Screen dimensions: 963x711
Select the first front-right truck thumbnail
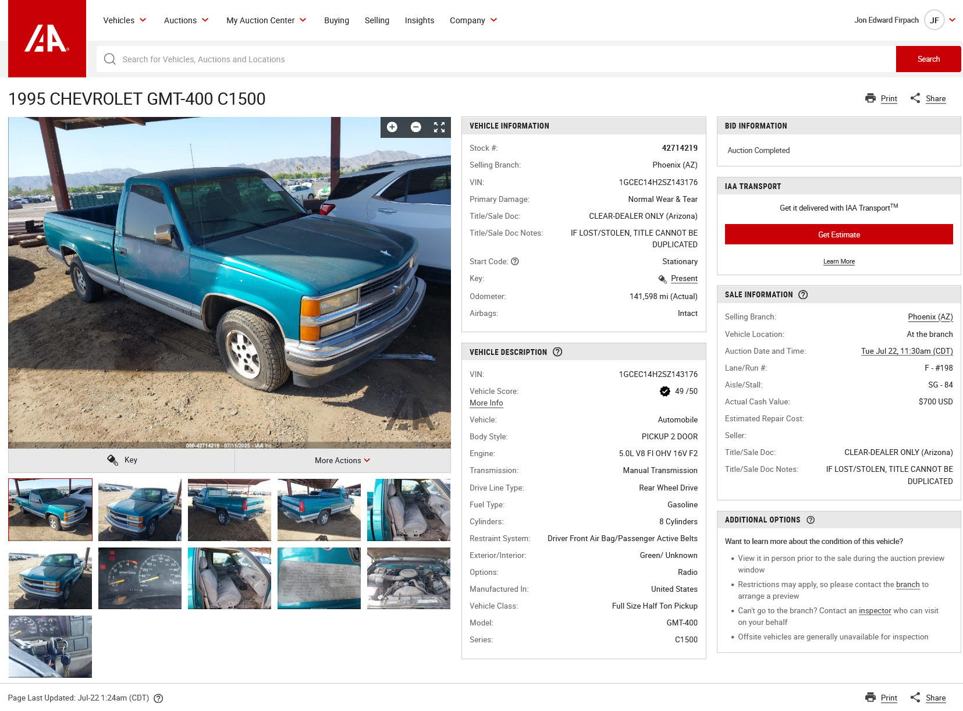click(50, 510)
